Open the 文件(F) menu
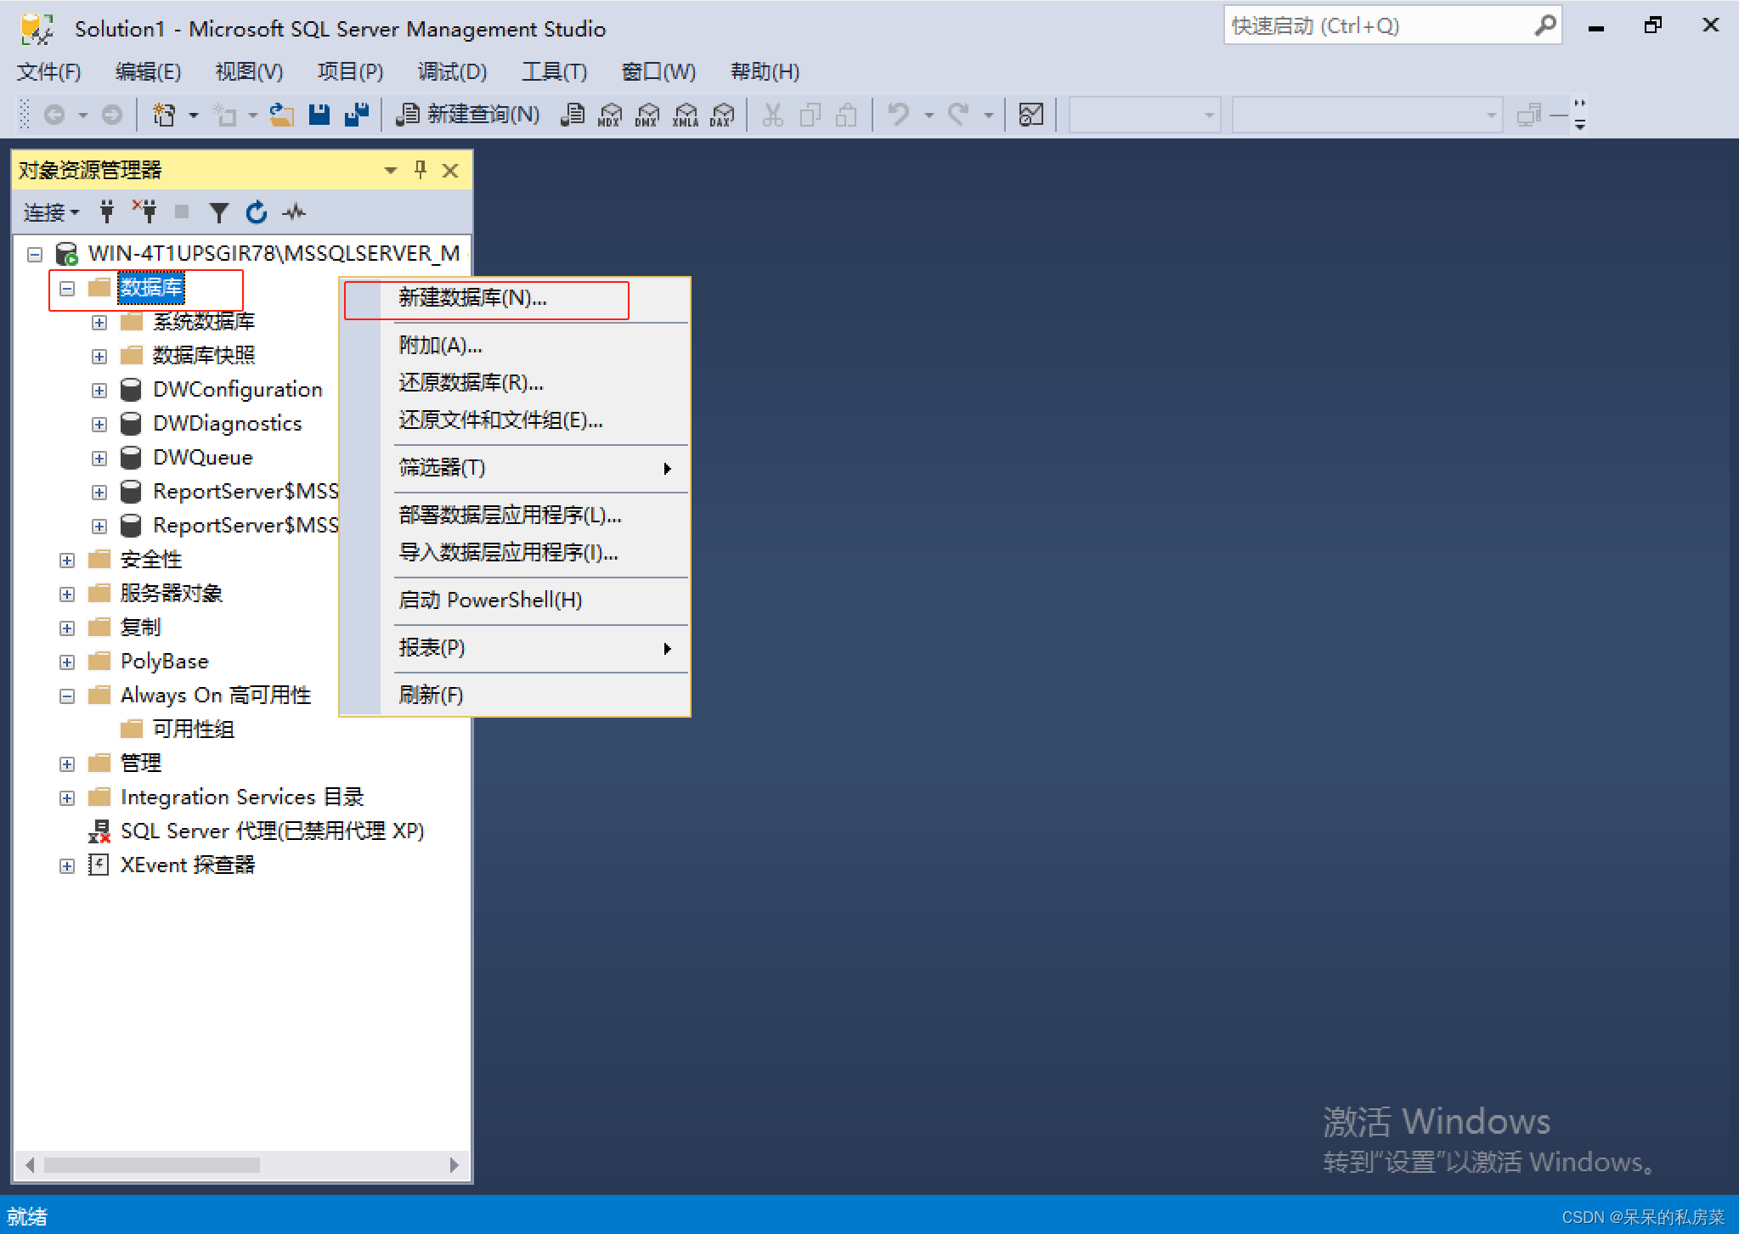The width and height of the screenshot is (1739, 1234). pos(49,72)
